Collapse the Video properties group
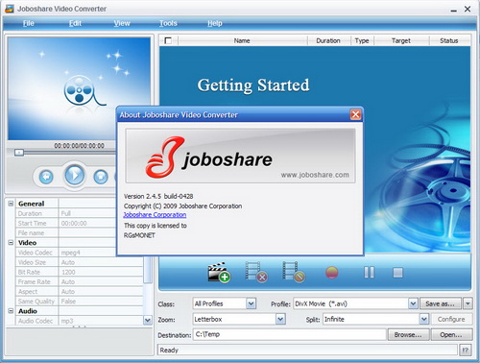The height and width of the screenshot is (363, 480). pos(11,243)
